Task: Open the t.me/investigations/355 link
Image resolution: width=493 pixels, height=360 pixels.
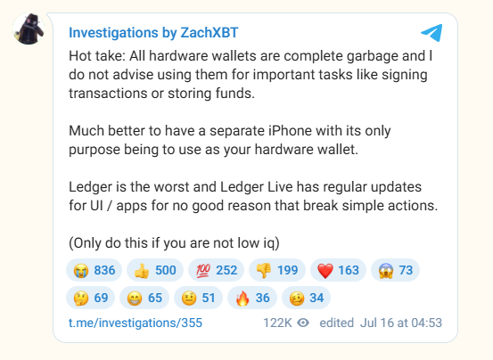Action: click(136, 323)
